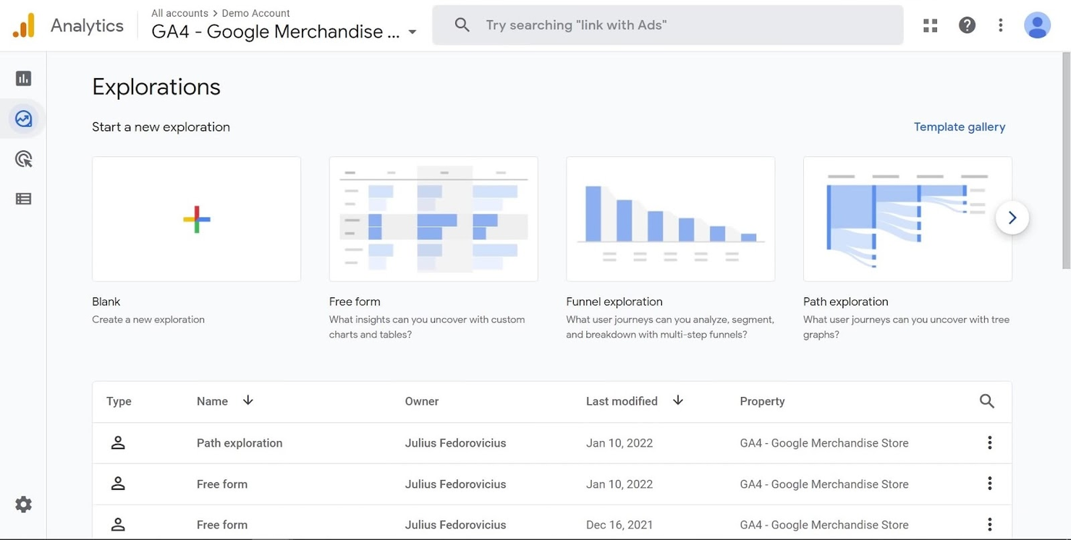Open the three-dot menu for Path exploration row
The height and width of the screenshot is (540, 1071).
989,443
